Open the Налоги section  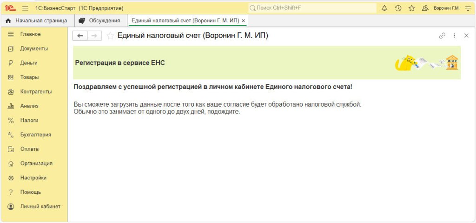34,120
